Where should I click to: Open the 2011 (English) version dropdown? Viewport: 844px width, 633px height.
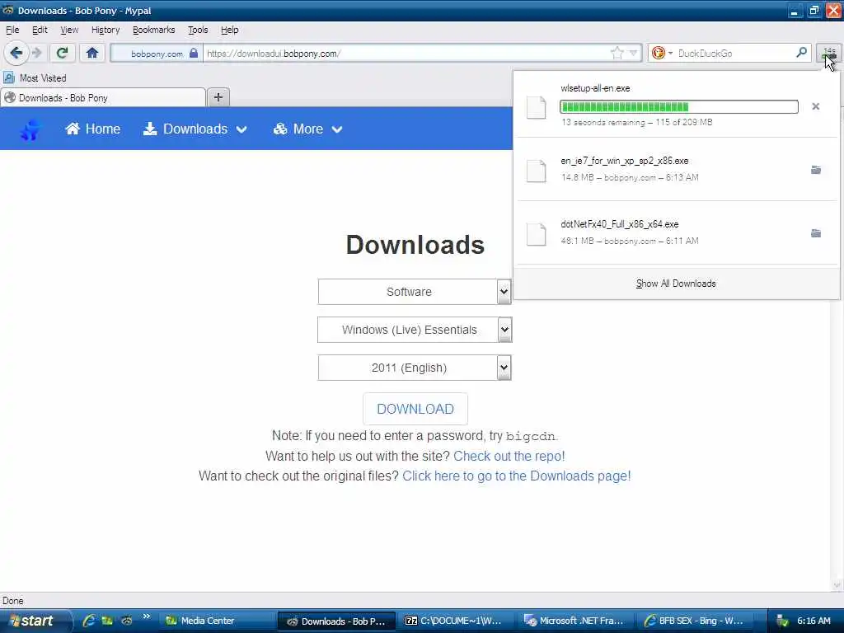coord(415,368)
